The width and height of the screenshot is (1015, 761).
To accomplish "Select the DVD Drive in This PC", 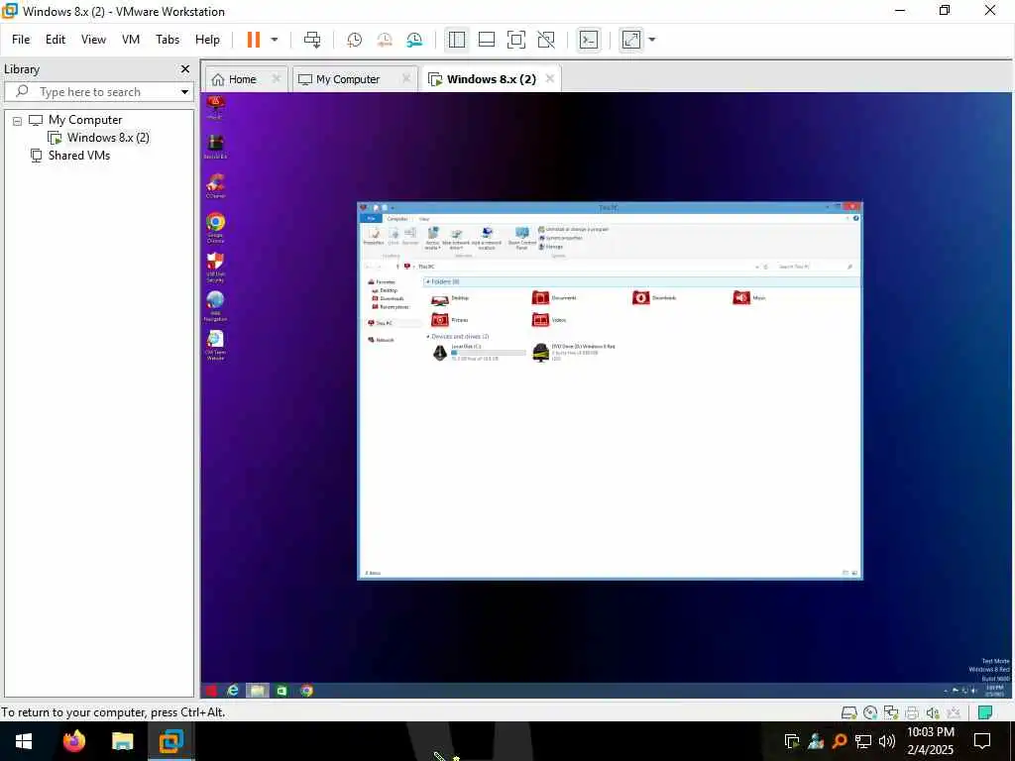I will (574, 352).
